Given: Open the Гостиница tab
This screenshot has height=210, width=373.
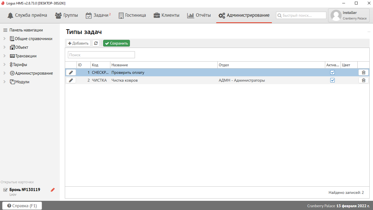Looking at the screenshot, I should point(132,15).
